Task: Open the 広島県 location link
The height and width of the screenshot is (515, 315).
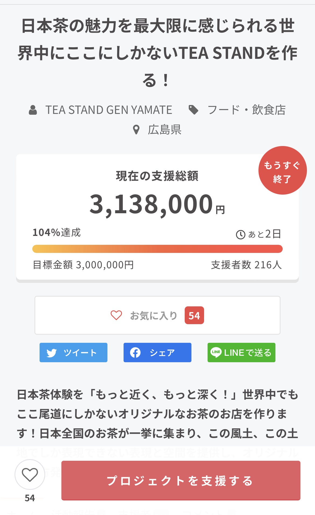Action: pos(164,130)
